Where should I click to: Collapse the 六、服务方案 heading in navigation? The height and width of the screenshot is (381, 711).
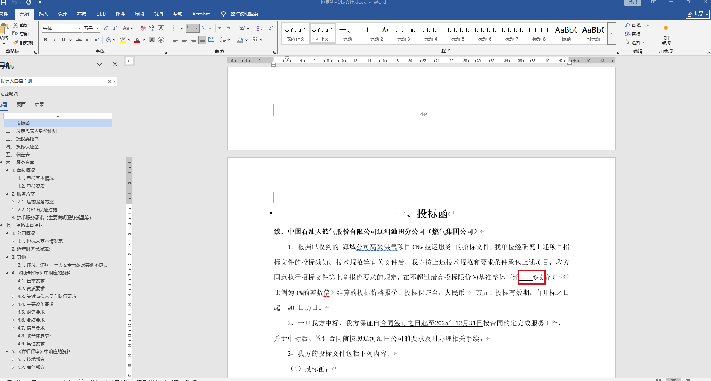click(2, 163)
